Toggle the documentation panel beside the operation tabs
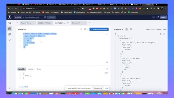 17,22
